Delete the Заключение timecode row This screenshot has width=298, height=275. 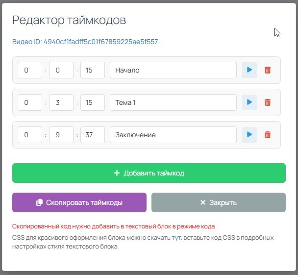[x=268, y=135]
